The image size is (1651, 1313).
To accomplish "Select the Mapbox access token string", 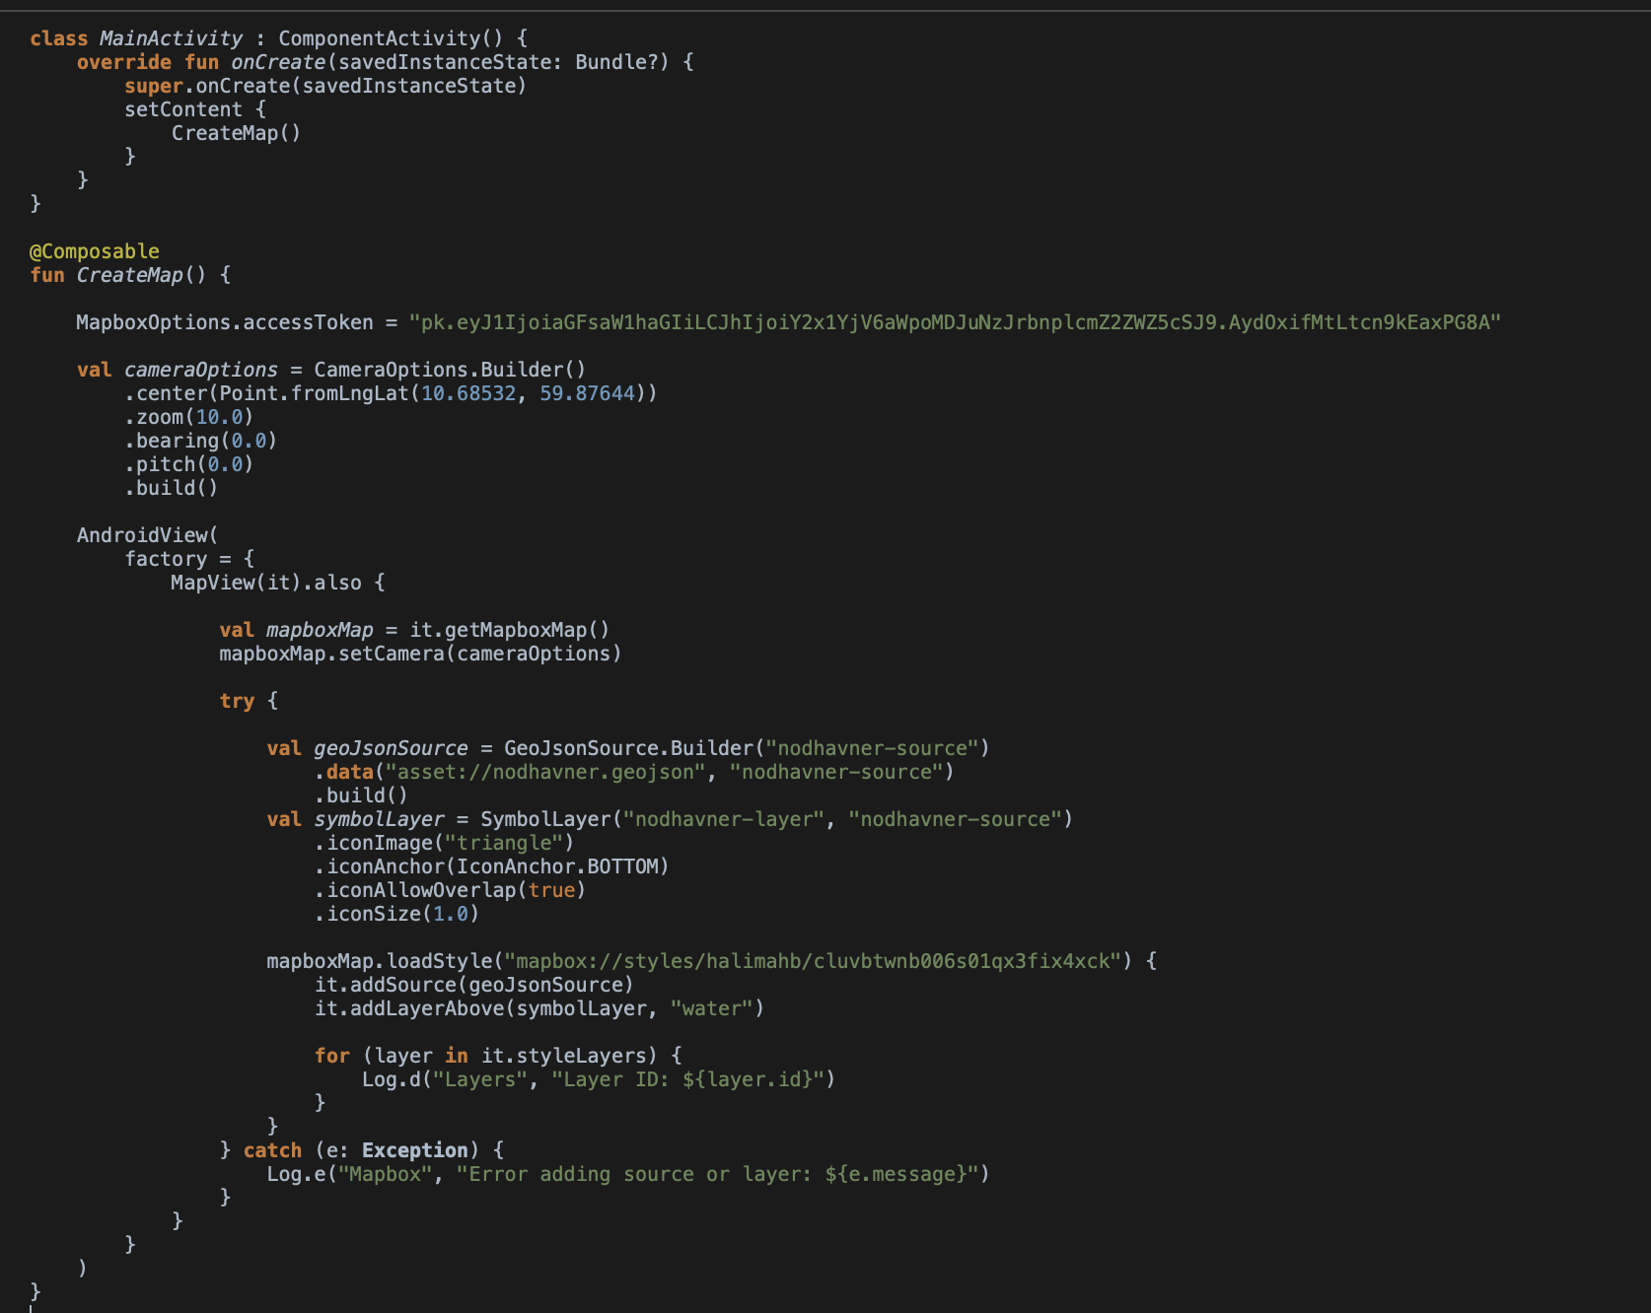I will [x=952, y=321].
